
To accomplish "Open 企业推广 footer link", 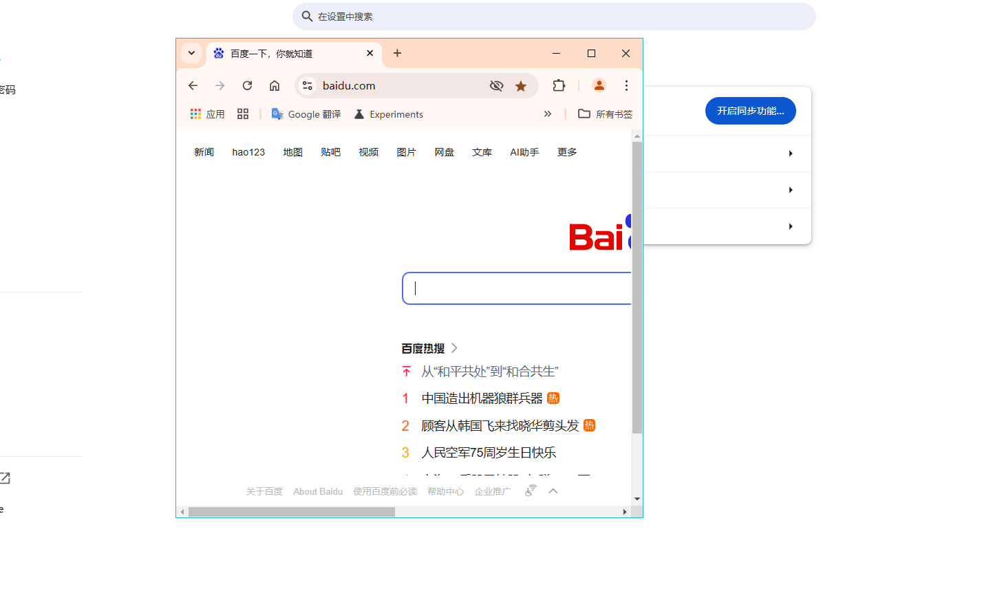I will click(x=493, y=491).
